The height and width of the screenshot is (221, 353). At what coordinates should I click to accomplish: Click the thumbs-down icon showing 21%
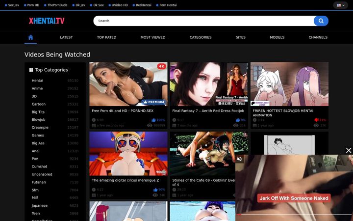click(x=317, y=120)
